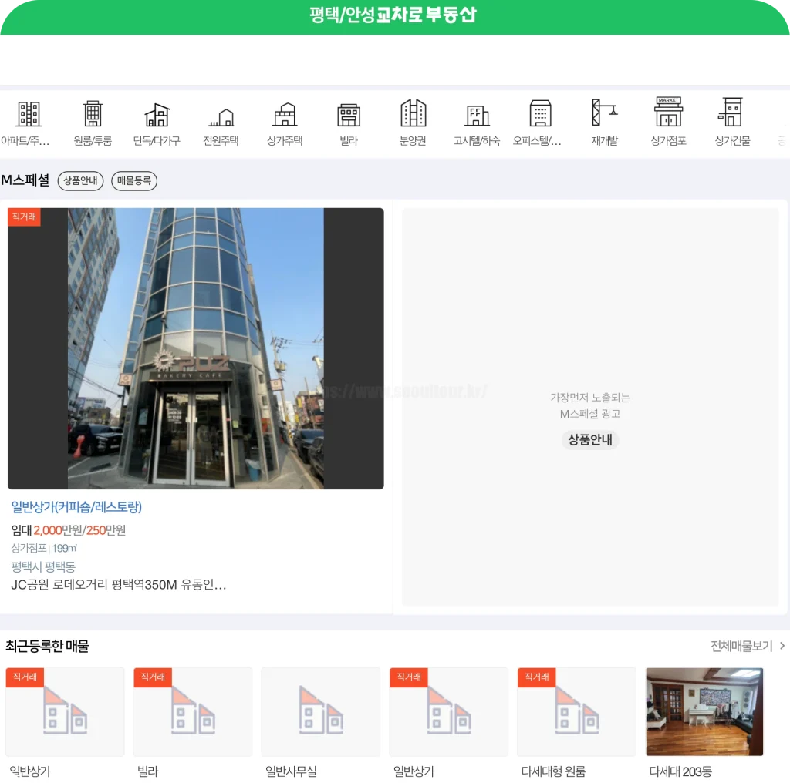This screenshot has width=790, height=783.
Task: Open the 분양권 category icon
Action: [413, 114]
